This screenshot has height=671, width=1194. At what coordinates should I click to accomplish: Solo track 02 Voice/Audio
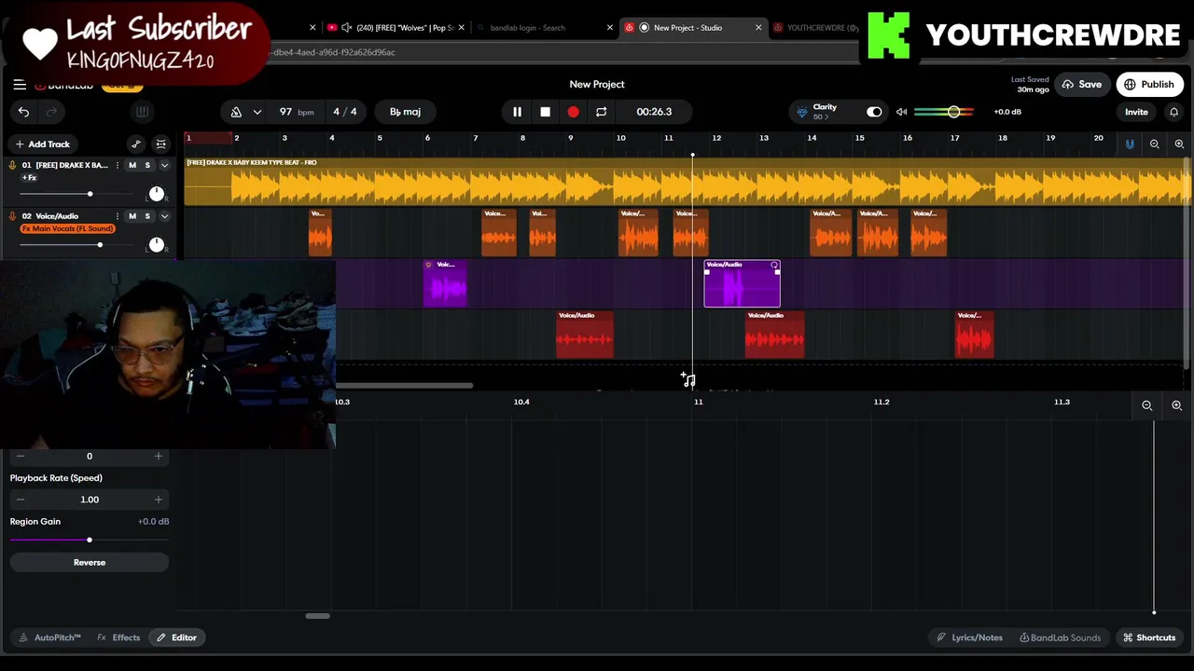click(x=147, y=216)
